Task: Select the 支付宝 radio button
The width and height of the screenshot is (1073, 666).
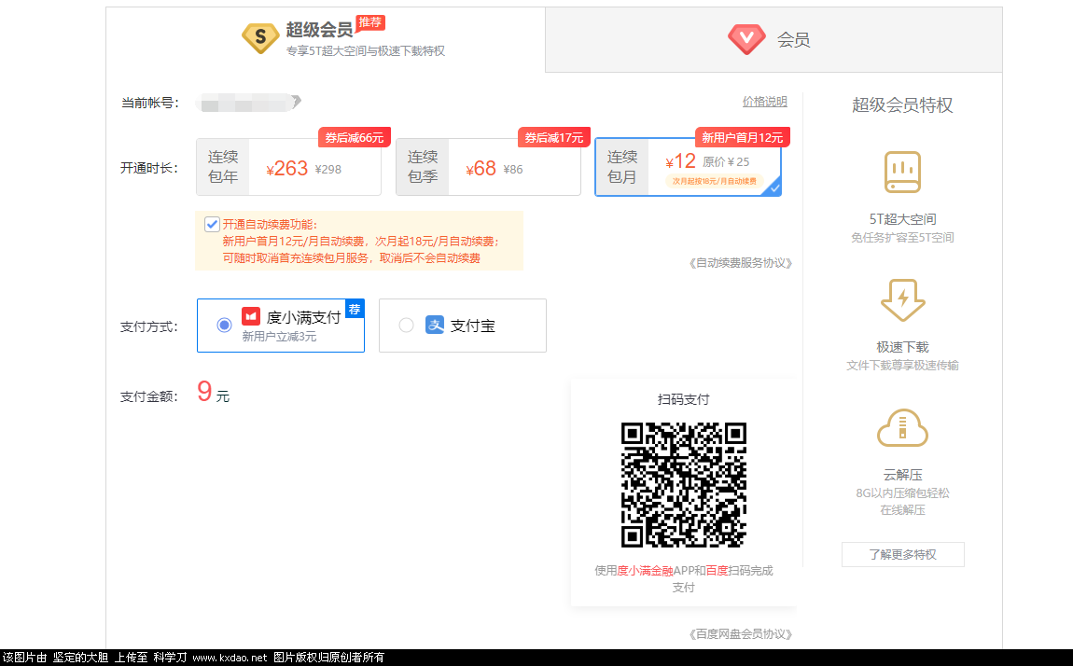Action: tap(406, 326)
